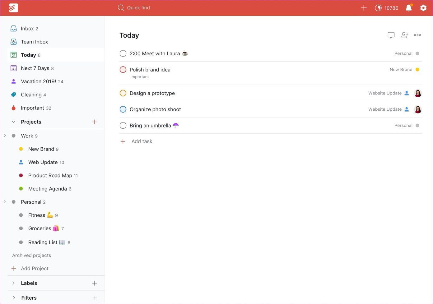Complete the 2:00 Meet with Laura task
The height and width of the screenshot is (304, 433).
(x=123, y=53)
